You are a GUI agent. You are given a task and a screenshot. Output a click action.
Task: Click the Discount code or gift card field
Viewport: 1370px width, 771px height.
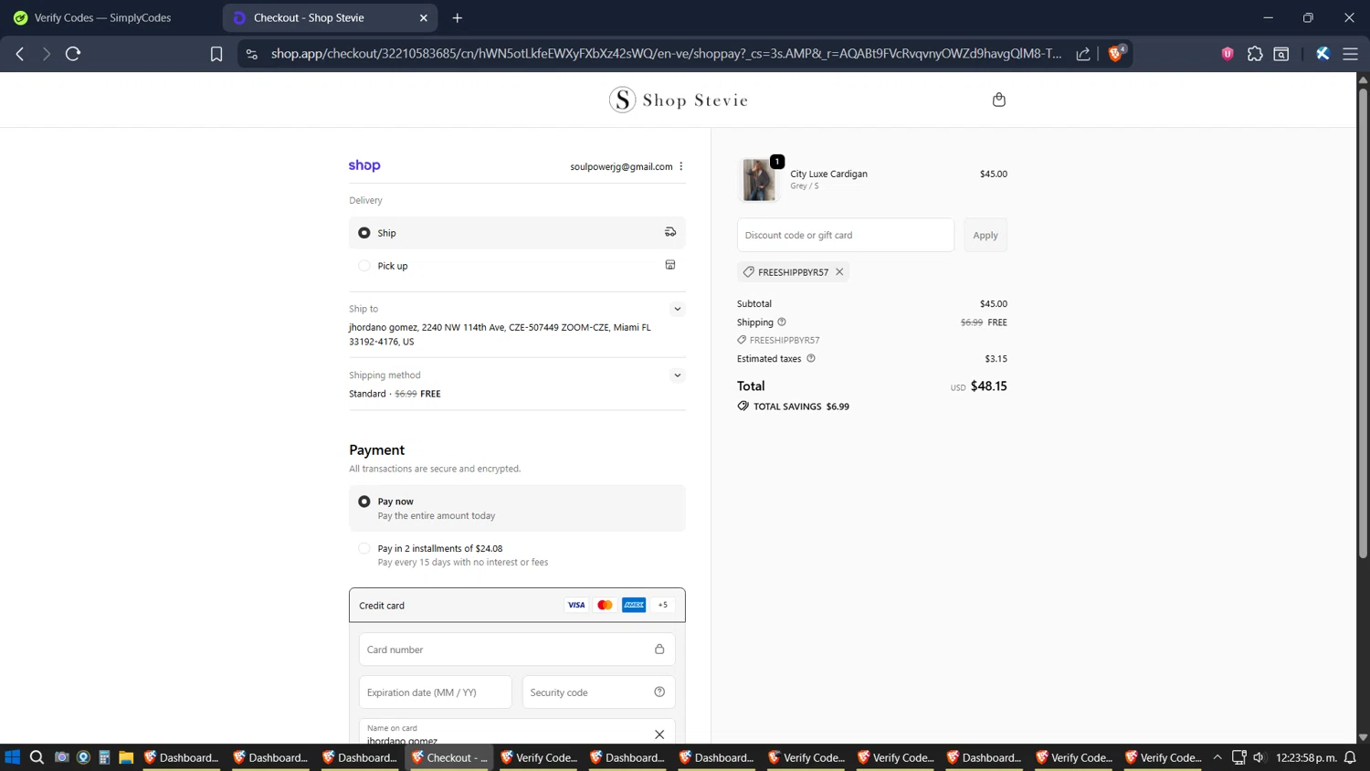tap(846, 235)
